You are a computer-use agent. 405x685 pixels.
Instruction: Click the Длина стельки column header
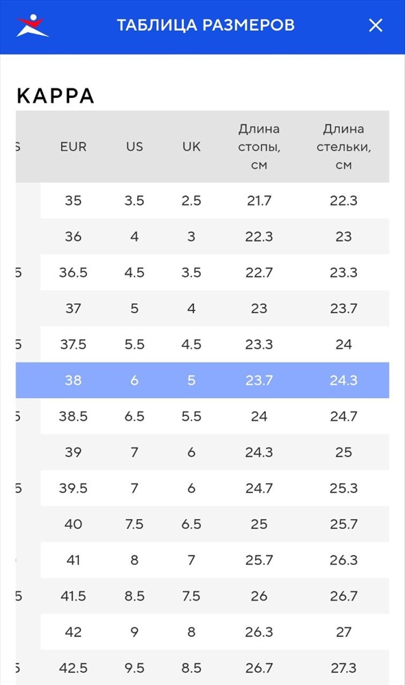point(344,147)
